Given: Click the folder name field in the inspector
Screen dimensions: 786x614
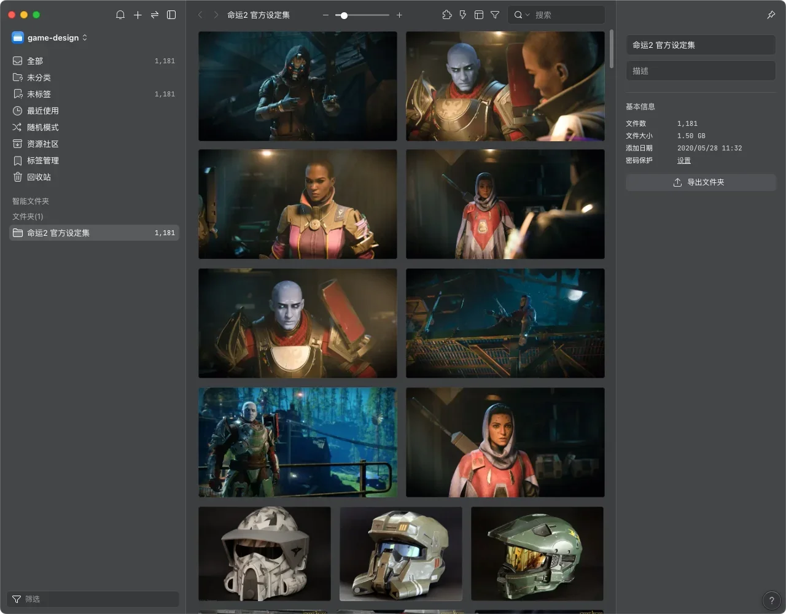Looking at the screenshot, I should click(701, 45).
